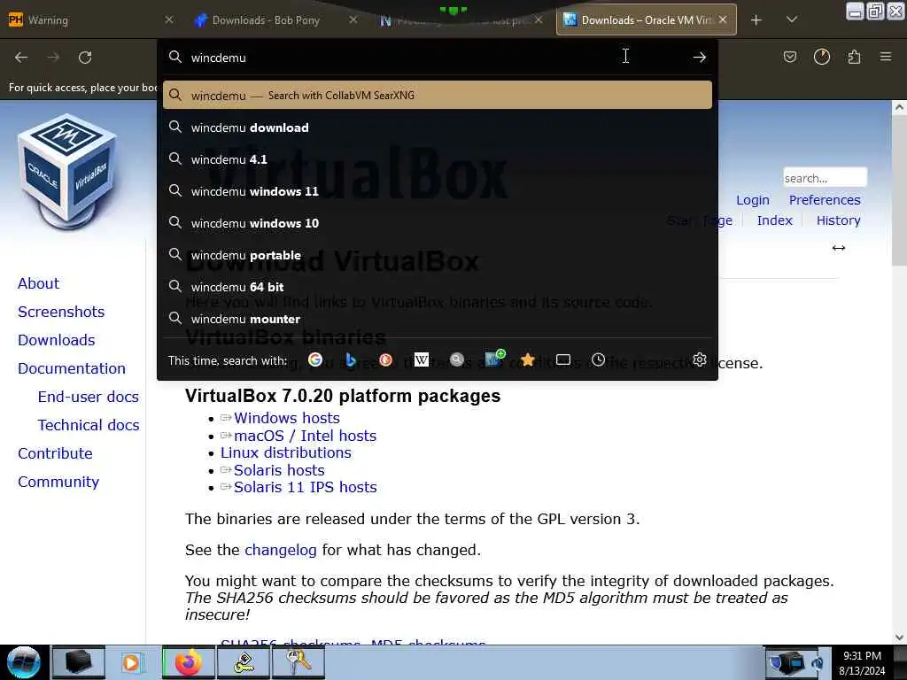907x680 pixels.
Task: Search in open tabs icon
Action: 562,359
